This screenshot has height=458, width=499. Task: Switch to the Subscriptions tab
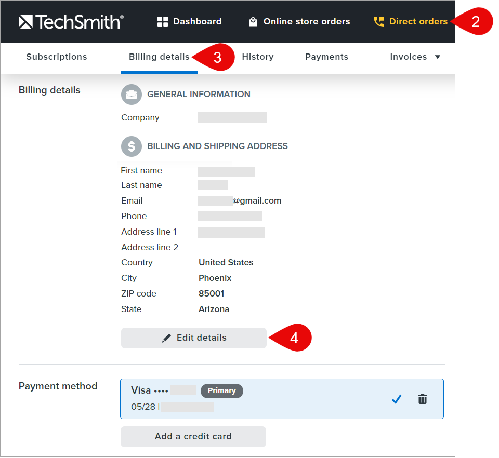pos(57,57)
